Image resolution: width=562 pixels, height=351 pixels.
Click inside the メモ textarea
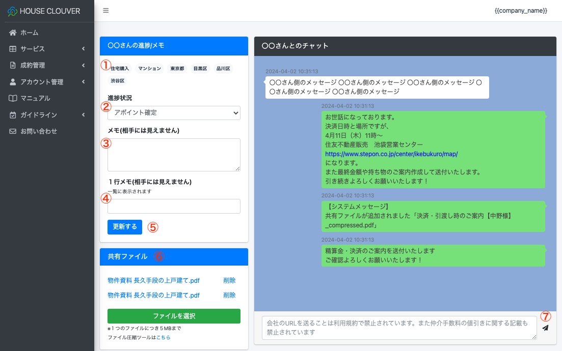[x=174, y=155]
